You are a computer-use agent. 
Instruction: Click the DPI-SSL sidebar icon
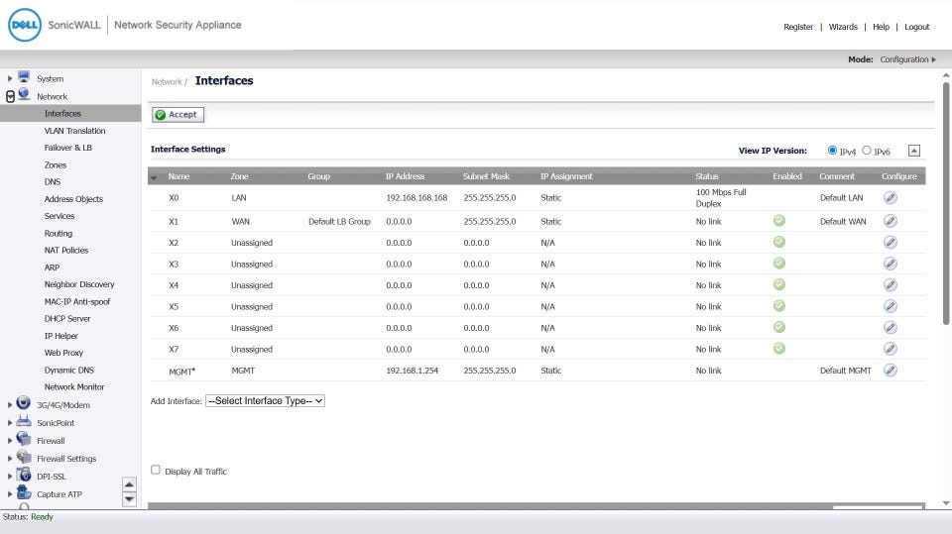[x=23, y=475]
